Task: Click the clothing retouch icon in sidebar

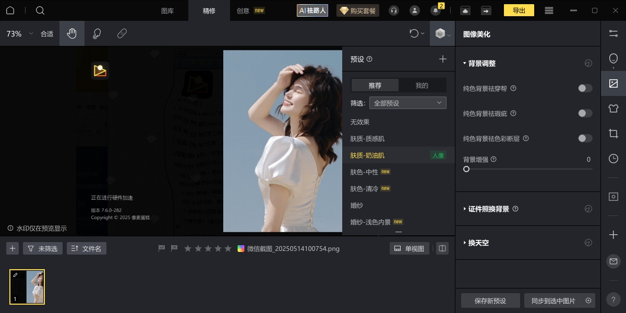Action: (x=613, y=109)
